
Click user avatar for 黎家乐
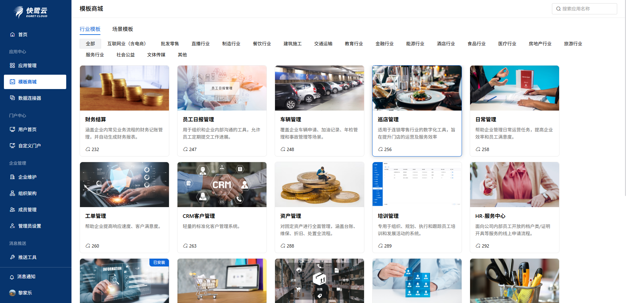(12, 293)
